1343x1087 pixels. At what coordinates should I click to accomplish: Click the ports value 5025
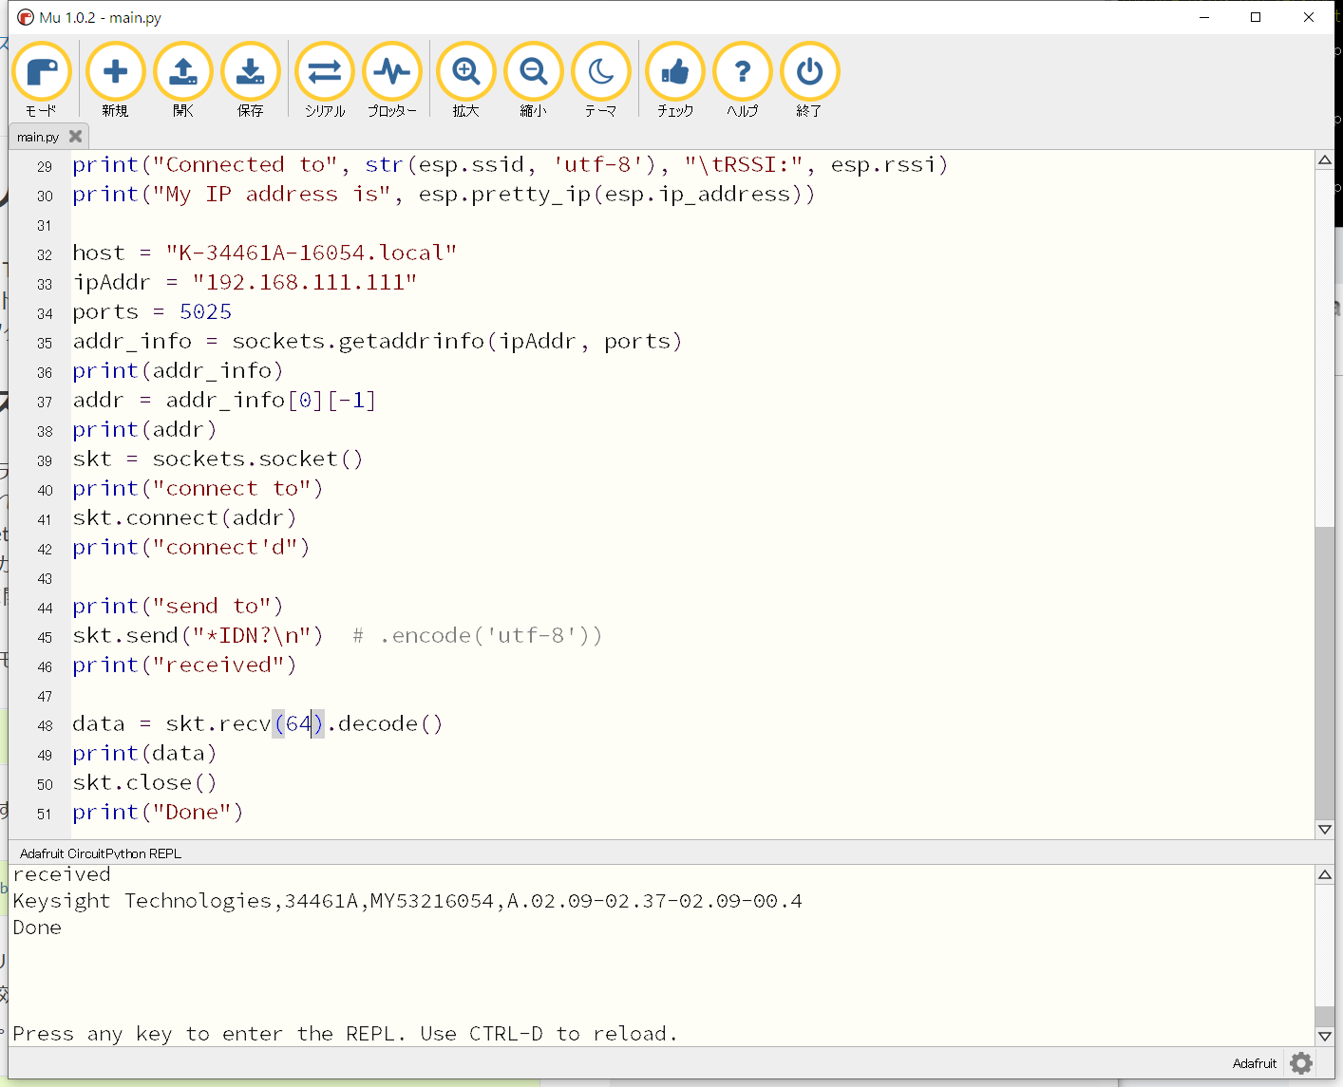pos(206,312)
